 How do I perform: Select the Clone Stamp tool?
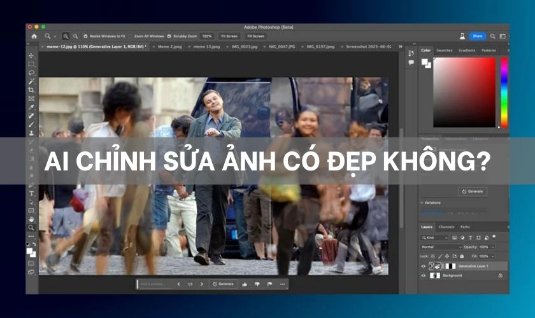[31, 133]
